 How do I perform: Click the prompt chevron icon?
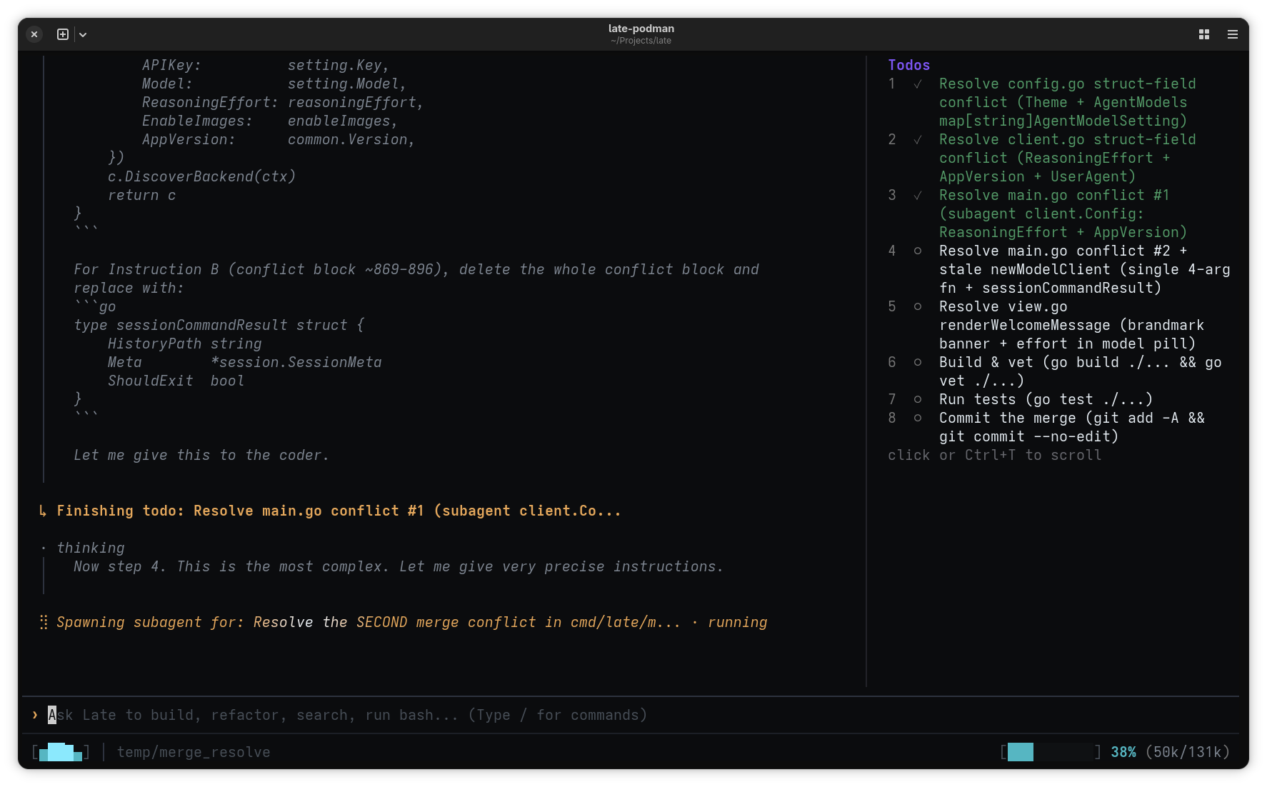click(35, 715)
